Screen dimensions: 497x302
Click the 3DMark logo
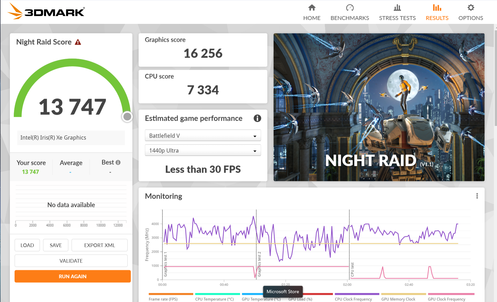point(46,12)
